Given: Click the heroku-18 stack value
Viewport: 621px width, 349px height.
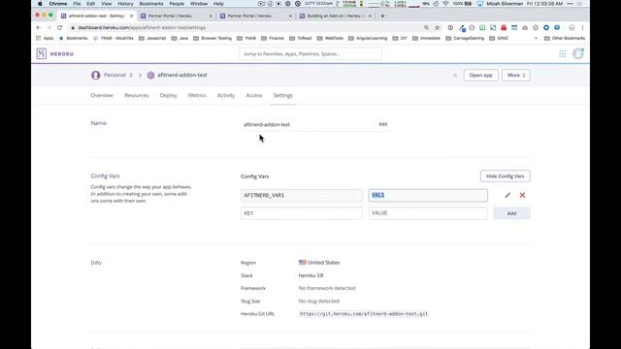Looking at the screenshot, I should coord(310,275).
